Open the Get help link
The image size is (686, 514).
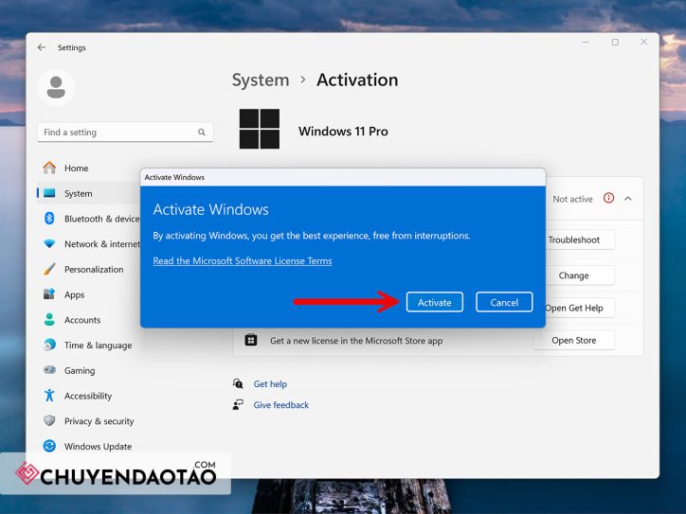pyautogui.click(x=270, y=383)
